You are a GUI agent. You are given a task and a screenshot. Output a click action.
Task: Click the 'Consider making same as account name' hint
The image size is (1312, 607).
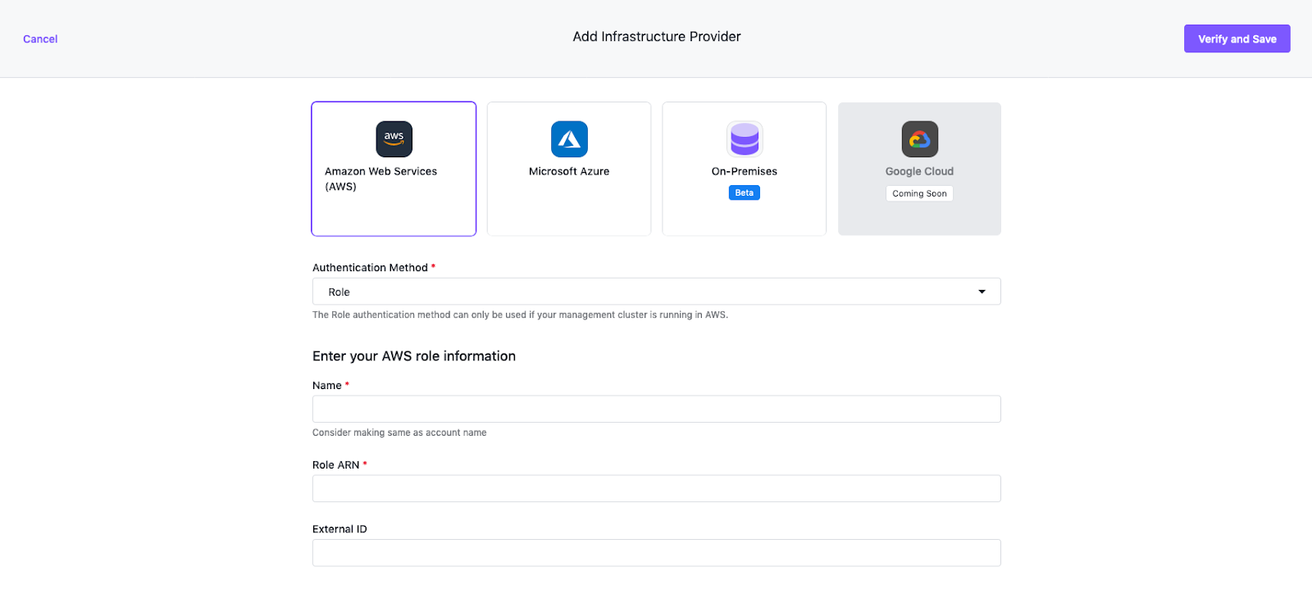[399, 433]
